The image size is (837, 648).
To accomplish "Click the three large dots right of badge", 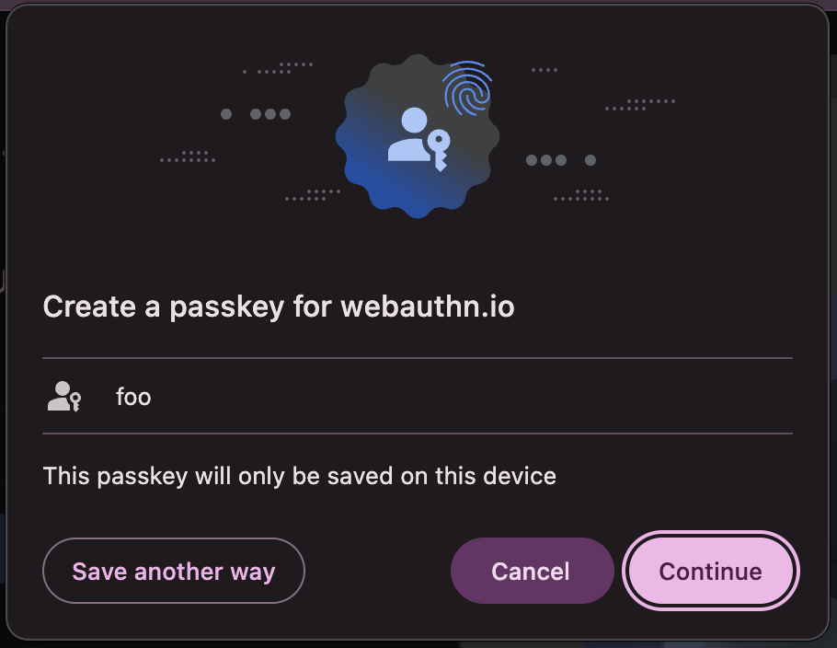I will pyautogui.click(x=546, y=160).
